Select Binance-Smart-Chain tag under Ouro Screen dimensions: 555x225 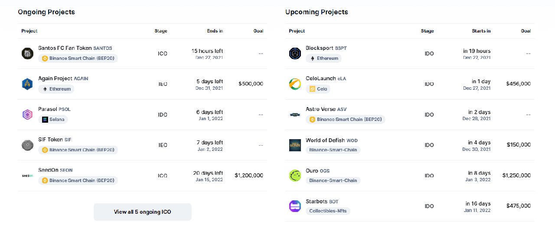pyautogui.click(x=333, y=180)
